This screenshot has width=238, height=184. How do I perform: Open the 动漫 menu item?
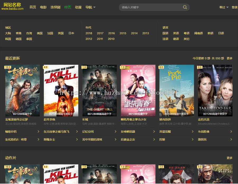78,7
